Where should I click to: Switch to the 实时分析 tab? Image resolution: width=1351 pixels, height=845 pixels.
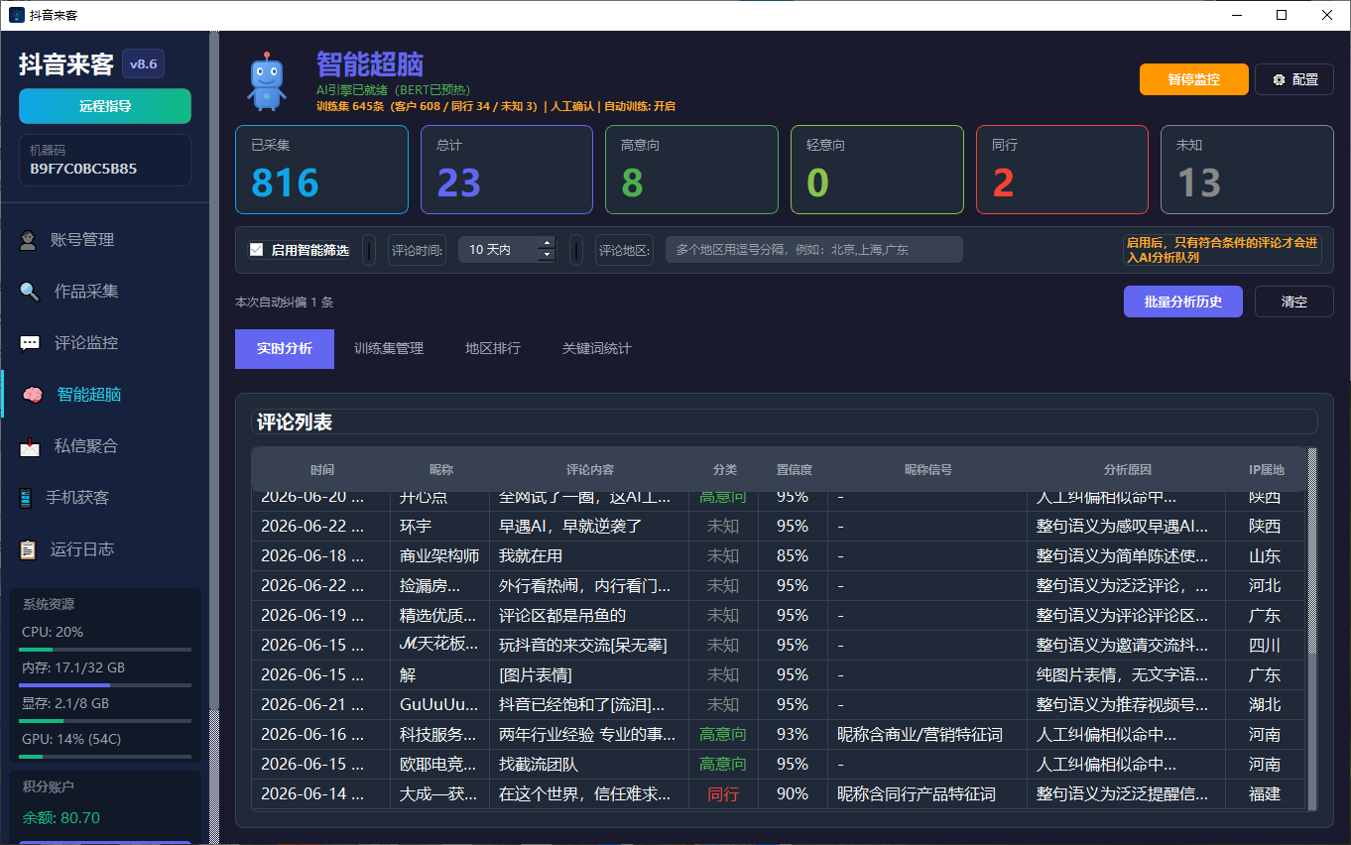(285, 349)
